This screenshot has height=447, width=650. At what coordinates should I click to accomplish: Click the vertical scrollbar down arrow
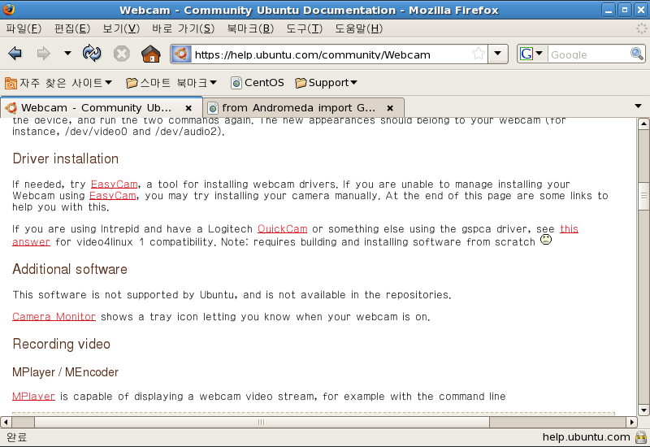(643, 410)
